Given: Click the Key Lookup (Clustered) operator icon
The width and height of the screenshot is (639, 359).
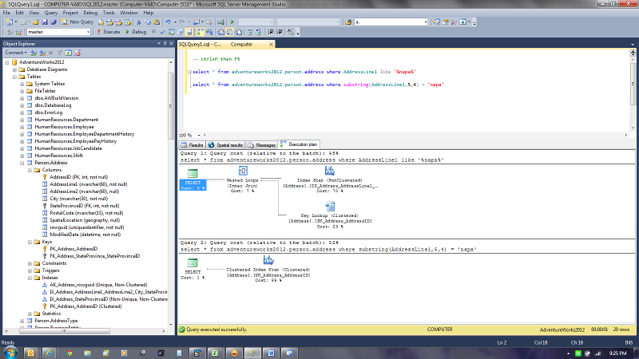Looking at the screenshot, I should pos(330,207).
